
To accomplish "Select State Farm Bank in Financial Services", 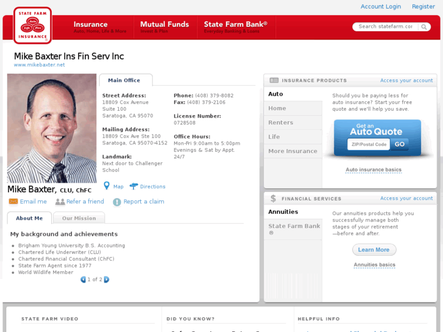I will tap(293, 229).
